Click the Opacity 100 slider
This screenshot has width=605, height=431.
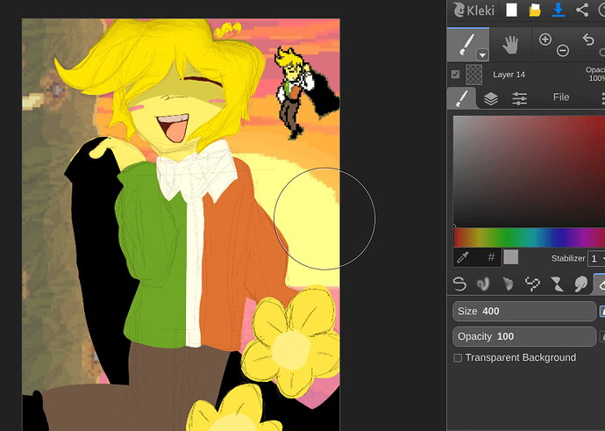[x=524, y=337]
